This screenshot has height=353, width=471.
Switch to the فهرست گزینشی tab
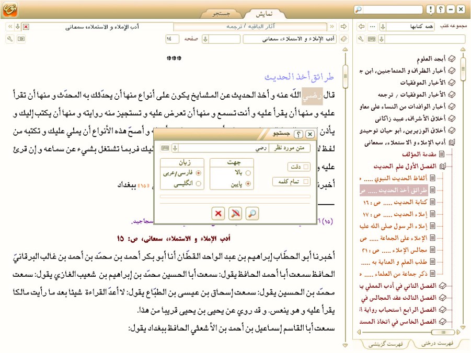click(385, 344)
